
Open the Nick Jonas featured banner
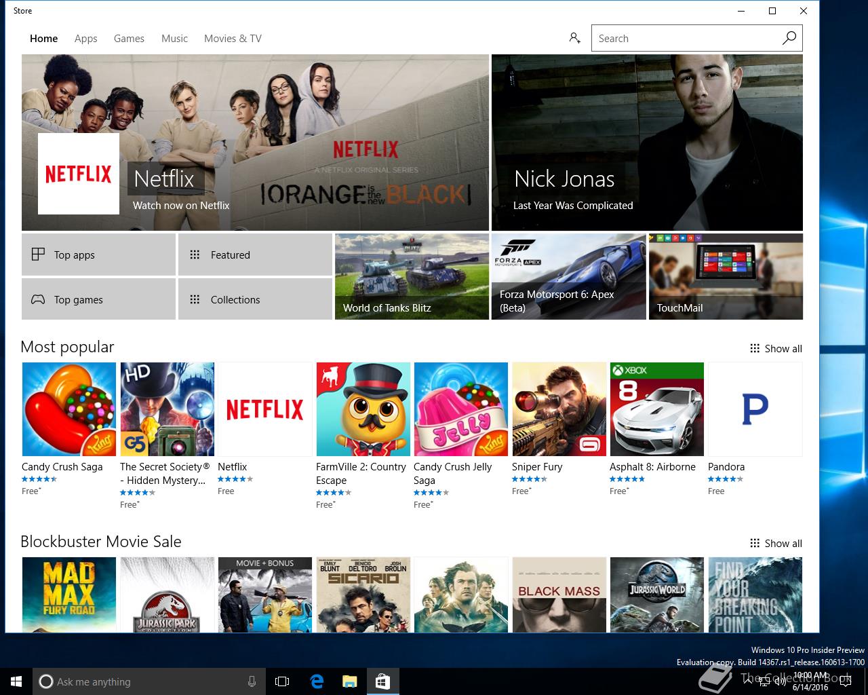tap(647, 143)
